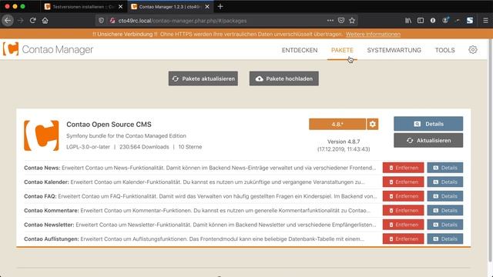Click the 10 Sterne text
This screenshot has height=277, width=493.
click(x=190, y=147)
